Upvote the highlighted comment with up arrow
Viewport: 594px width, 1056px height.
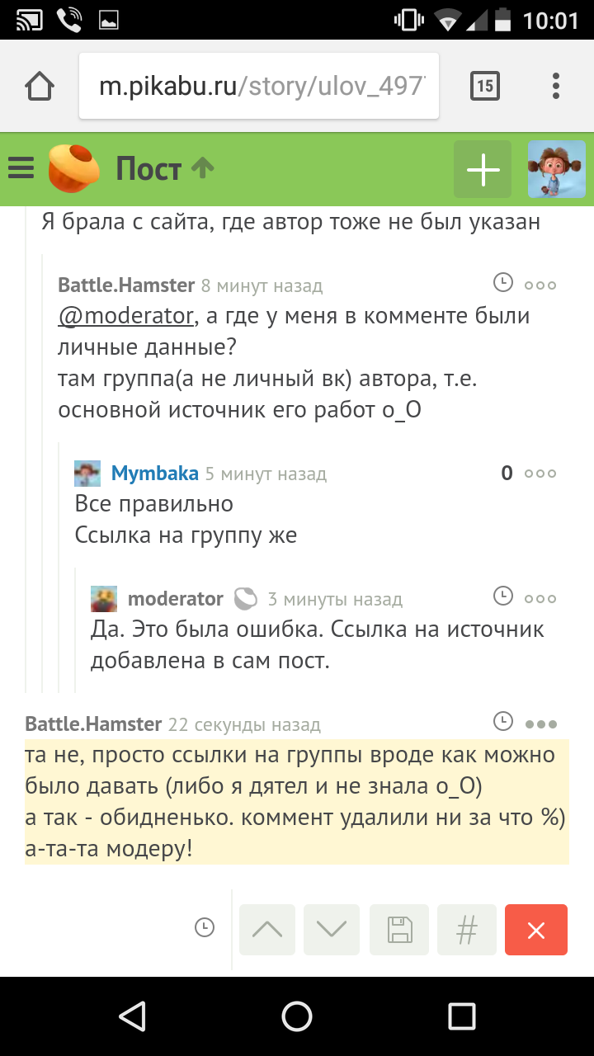pyautogui.click(x=266, y=930)
